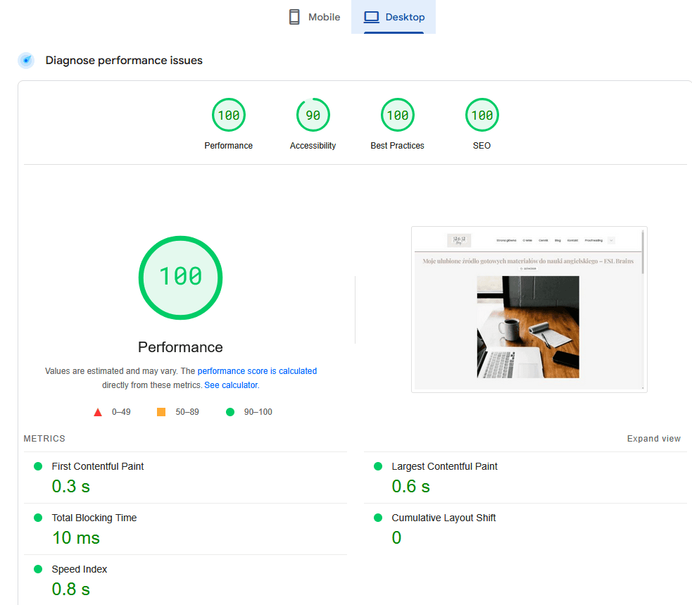The image size is (692, 605).
Task: Click the green circle 90–100 legend icon
Action: pyautogui.click(x=230, y=412)
